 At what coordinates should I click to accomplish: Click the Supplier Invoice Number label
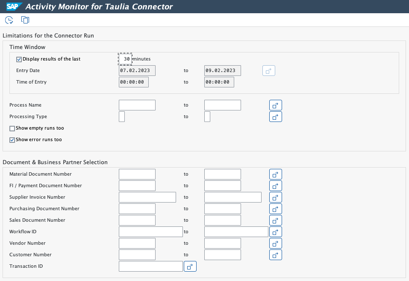coord(37,197)
